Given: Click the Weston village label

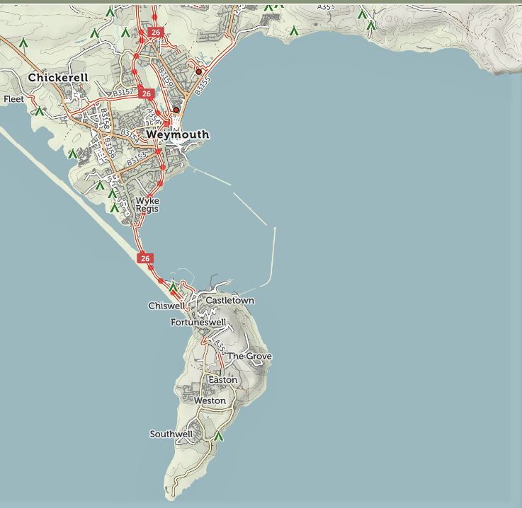Looking at the screenshot, I should pyautogui.click(x=210, y=400).
